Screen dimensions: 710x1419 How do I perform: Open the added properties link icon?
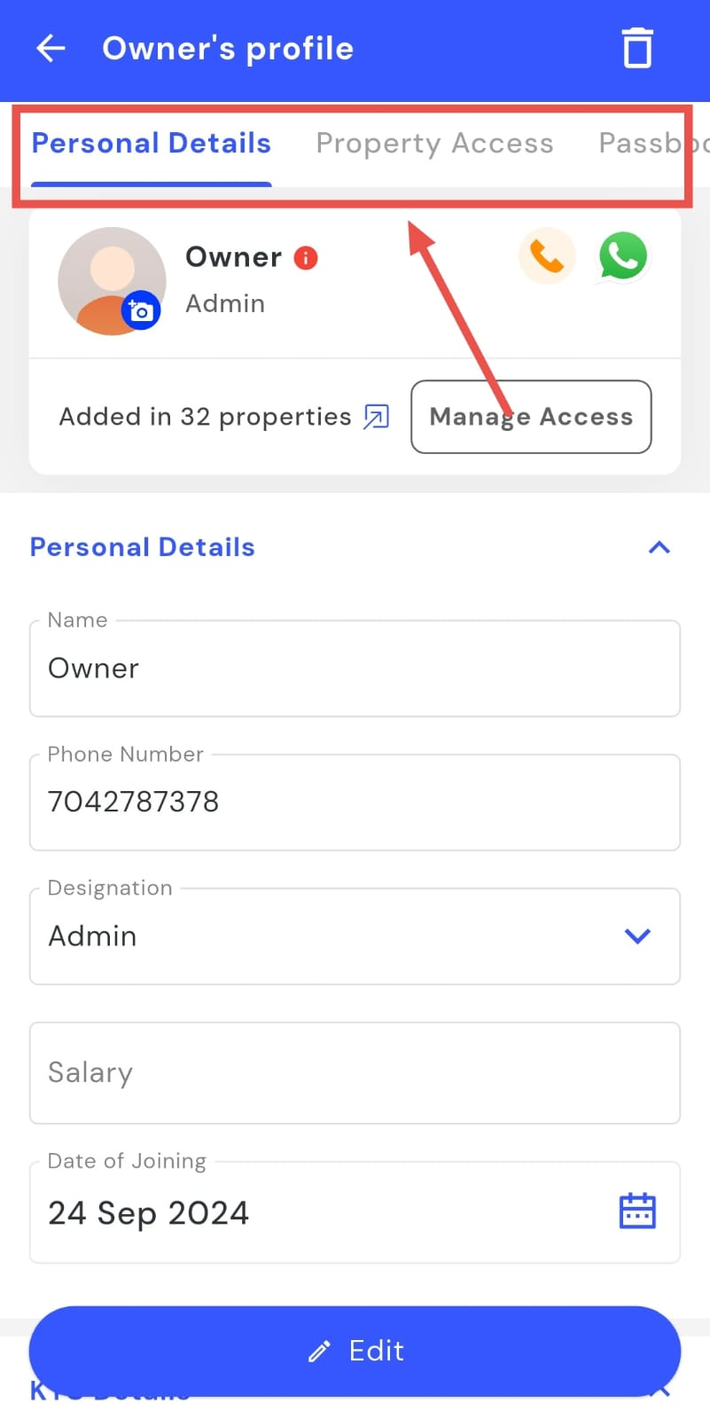377,417
